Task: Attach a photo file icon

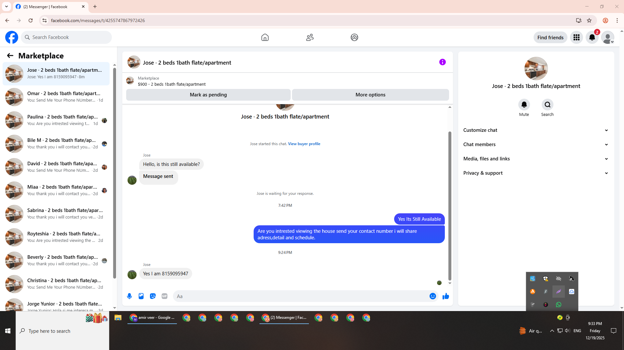Action: pos(141,296)
